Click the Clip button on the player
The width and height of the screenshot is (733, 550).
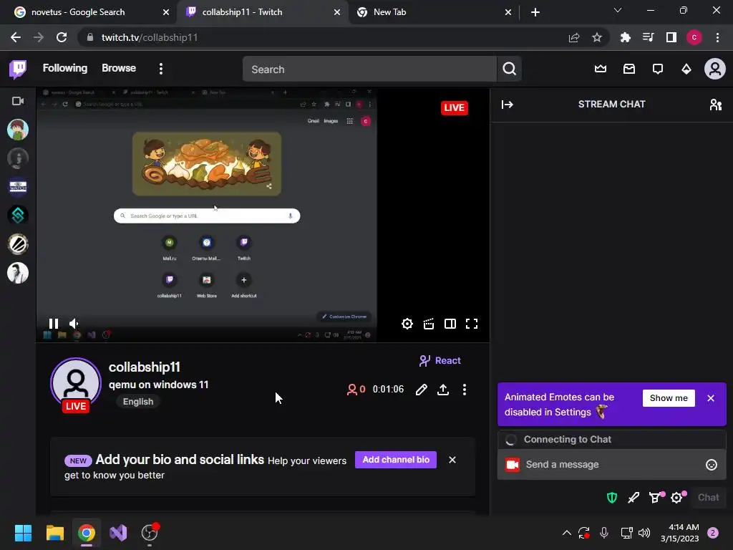click(x=429, y=324)
